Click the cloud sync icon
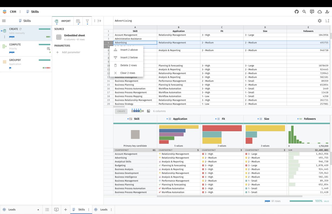This screenshot has width=332, height=214. point(320,12)
